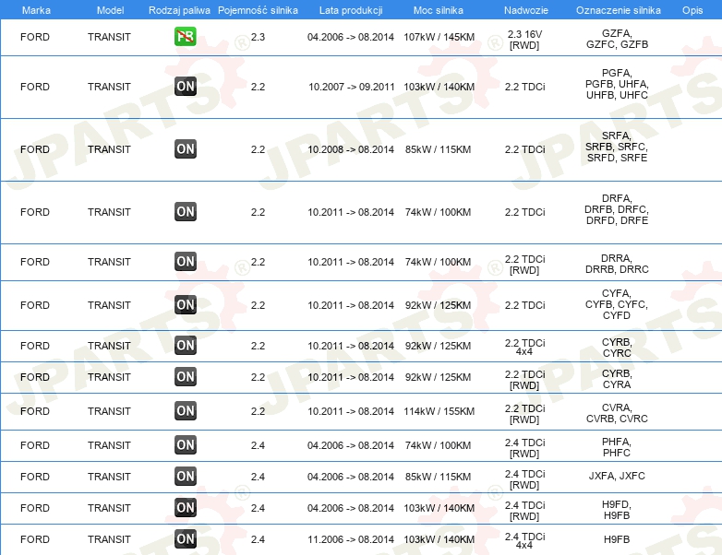
Task: Click the Nadwozie column header
Action: point(526,10)
